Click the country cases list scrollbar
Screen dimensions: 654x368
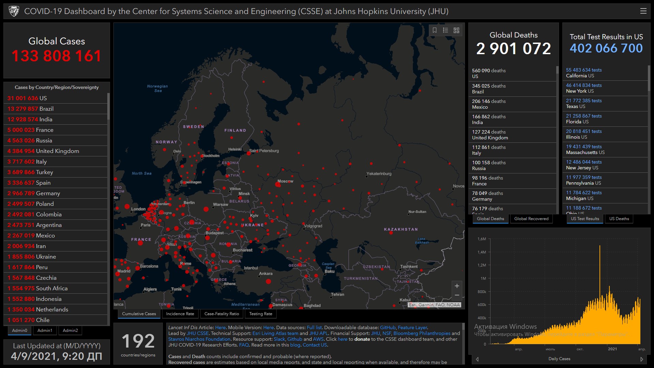(x=108, y=106)
